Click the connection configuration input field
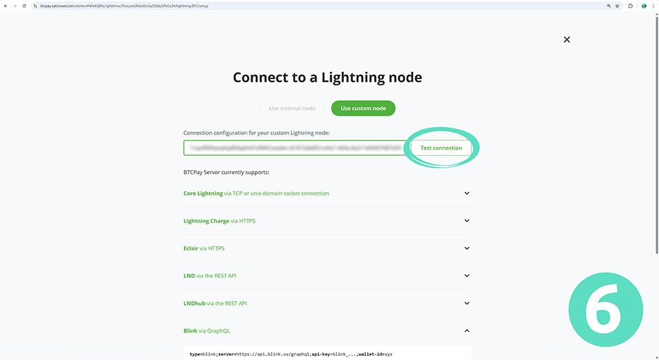The height and width of the screenshot is (360, 659). pyautogui.click(x=295, y=148)
